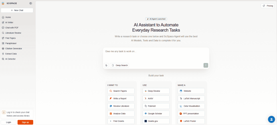
Task: Click the attachment paperclip icon
Action: (x=106, y=65)
